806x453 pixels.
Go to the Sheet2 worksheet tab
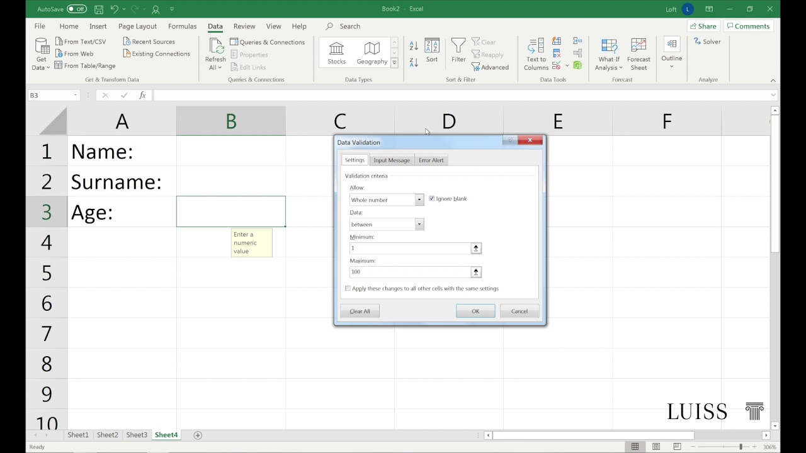point(107,435)
